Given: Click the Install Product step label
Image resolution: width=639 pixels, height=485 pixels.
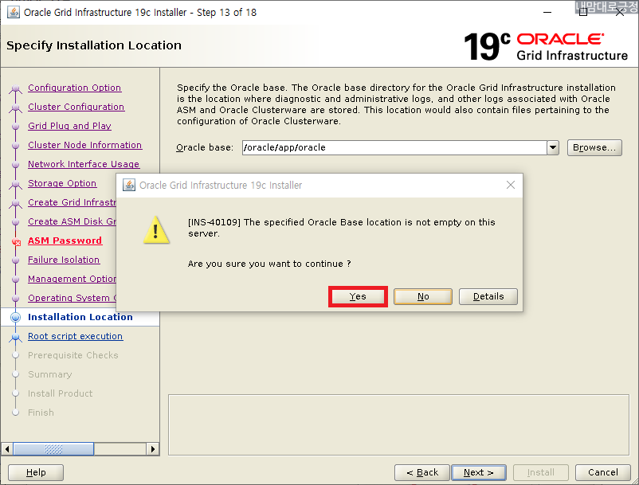Looking at the screenshot, I should [60, 393].
